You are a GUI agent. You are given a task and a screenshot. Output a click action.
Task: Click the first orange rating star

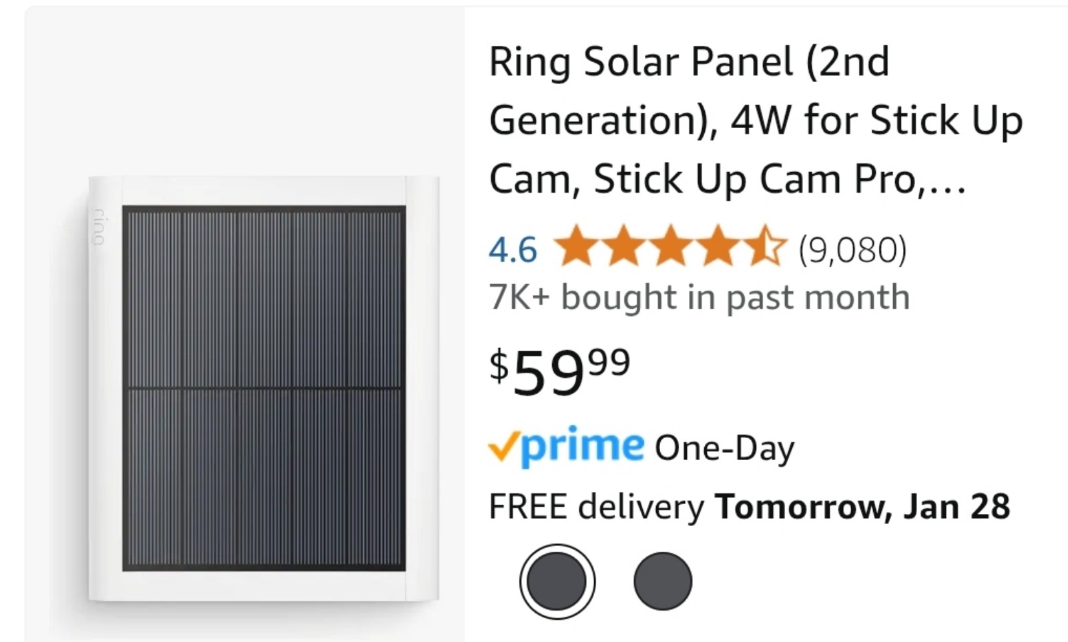[x=576, y=247]
